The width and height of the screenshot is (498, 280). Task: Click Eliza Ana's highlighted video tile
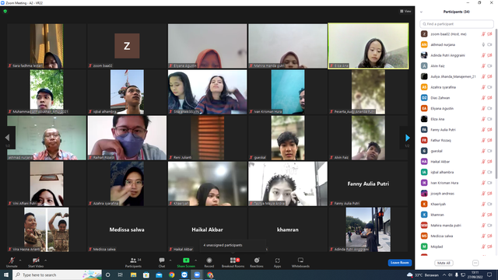tap(368, 46)
